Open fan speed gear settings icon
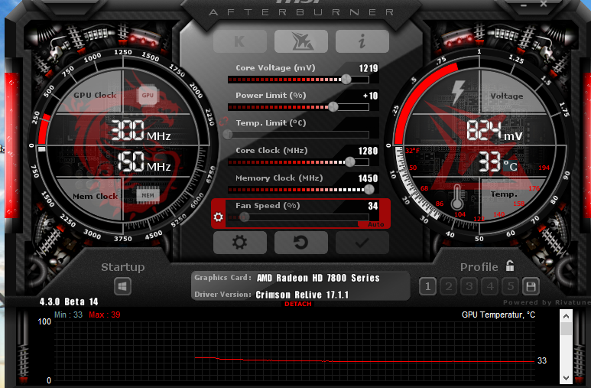 tap(218, 217)
